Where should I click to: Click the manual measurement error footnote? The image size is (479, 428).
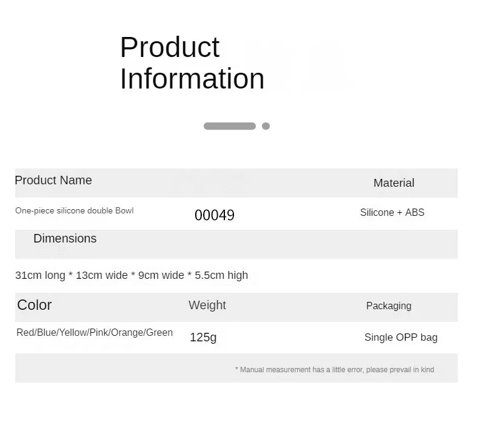334,370
